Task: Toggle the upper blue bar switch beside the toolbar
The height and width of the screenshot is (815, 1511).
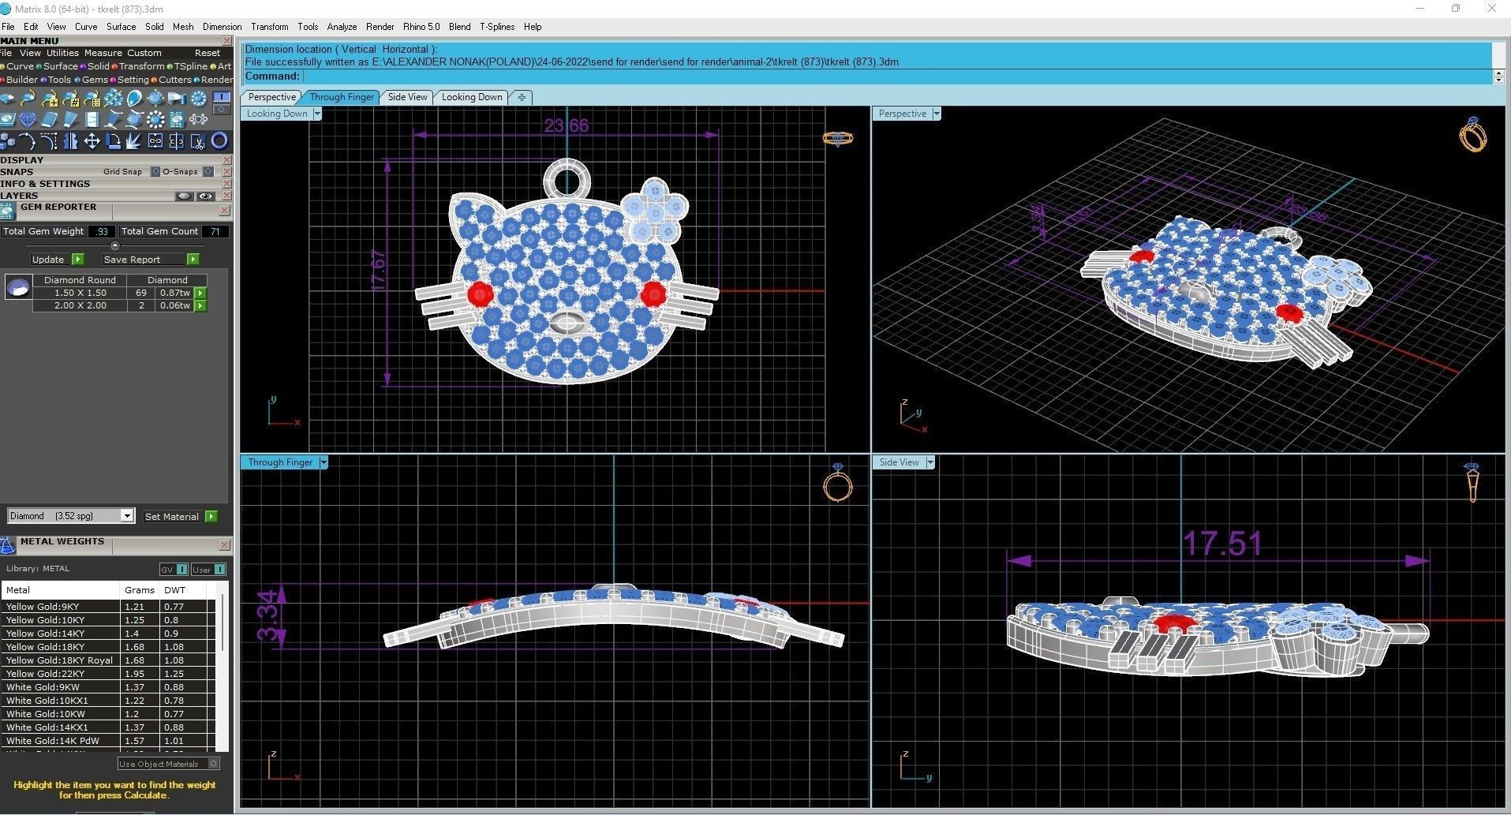Action: [221, 96]
